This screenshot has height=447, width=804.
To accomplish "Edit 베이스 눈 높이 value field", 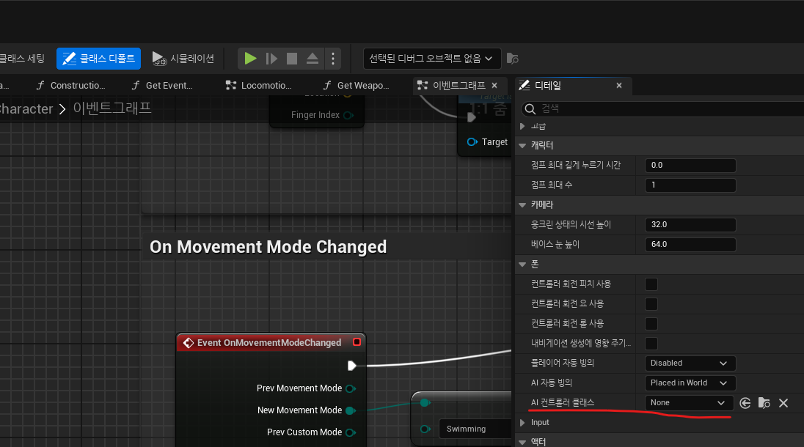I will (690, 244).
